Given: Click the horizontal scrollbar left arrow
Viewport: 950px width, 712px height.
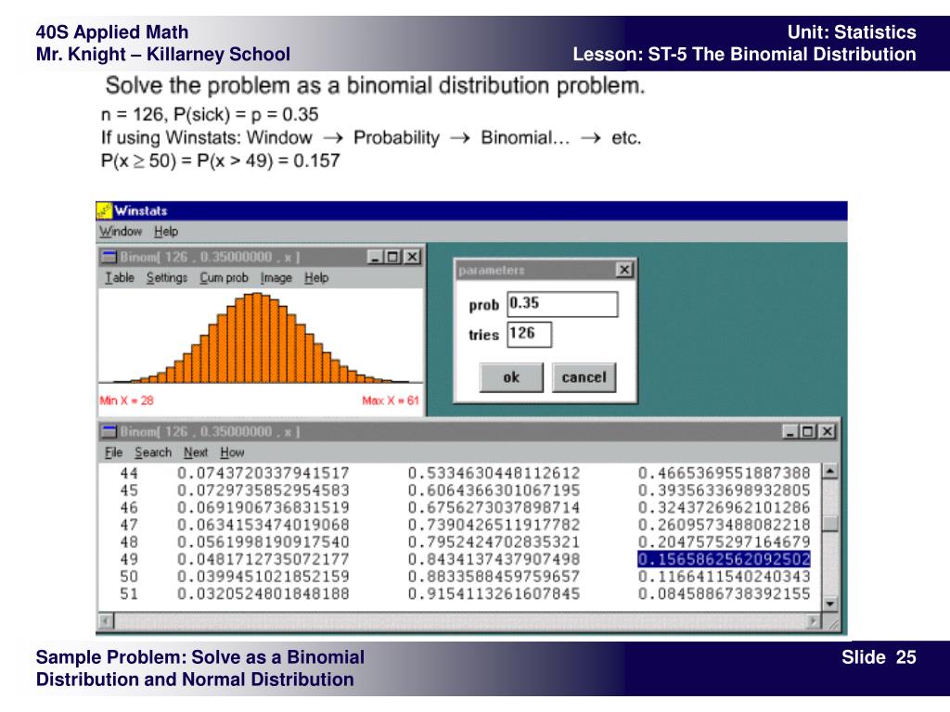Looking at the screenshot, I should coord(106,621).
